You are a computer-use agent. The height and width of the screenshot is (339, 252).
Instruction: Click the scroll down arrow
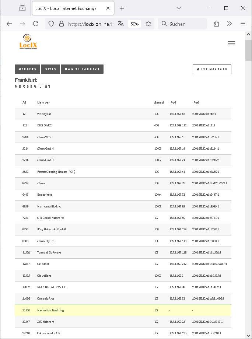pyautogui.click(x=248, y=336)
